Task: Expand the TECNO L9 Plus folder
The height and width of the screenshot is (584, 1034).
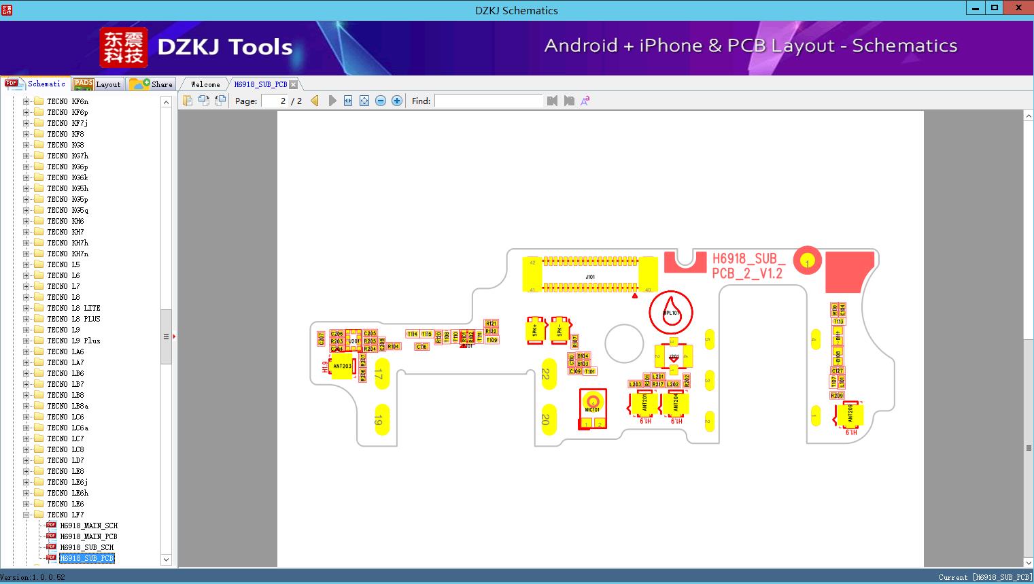Action: [x=26, y=341]
